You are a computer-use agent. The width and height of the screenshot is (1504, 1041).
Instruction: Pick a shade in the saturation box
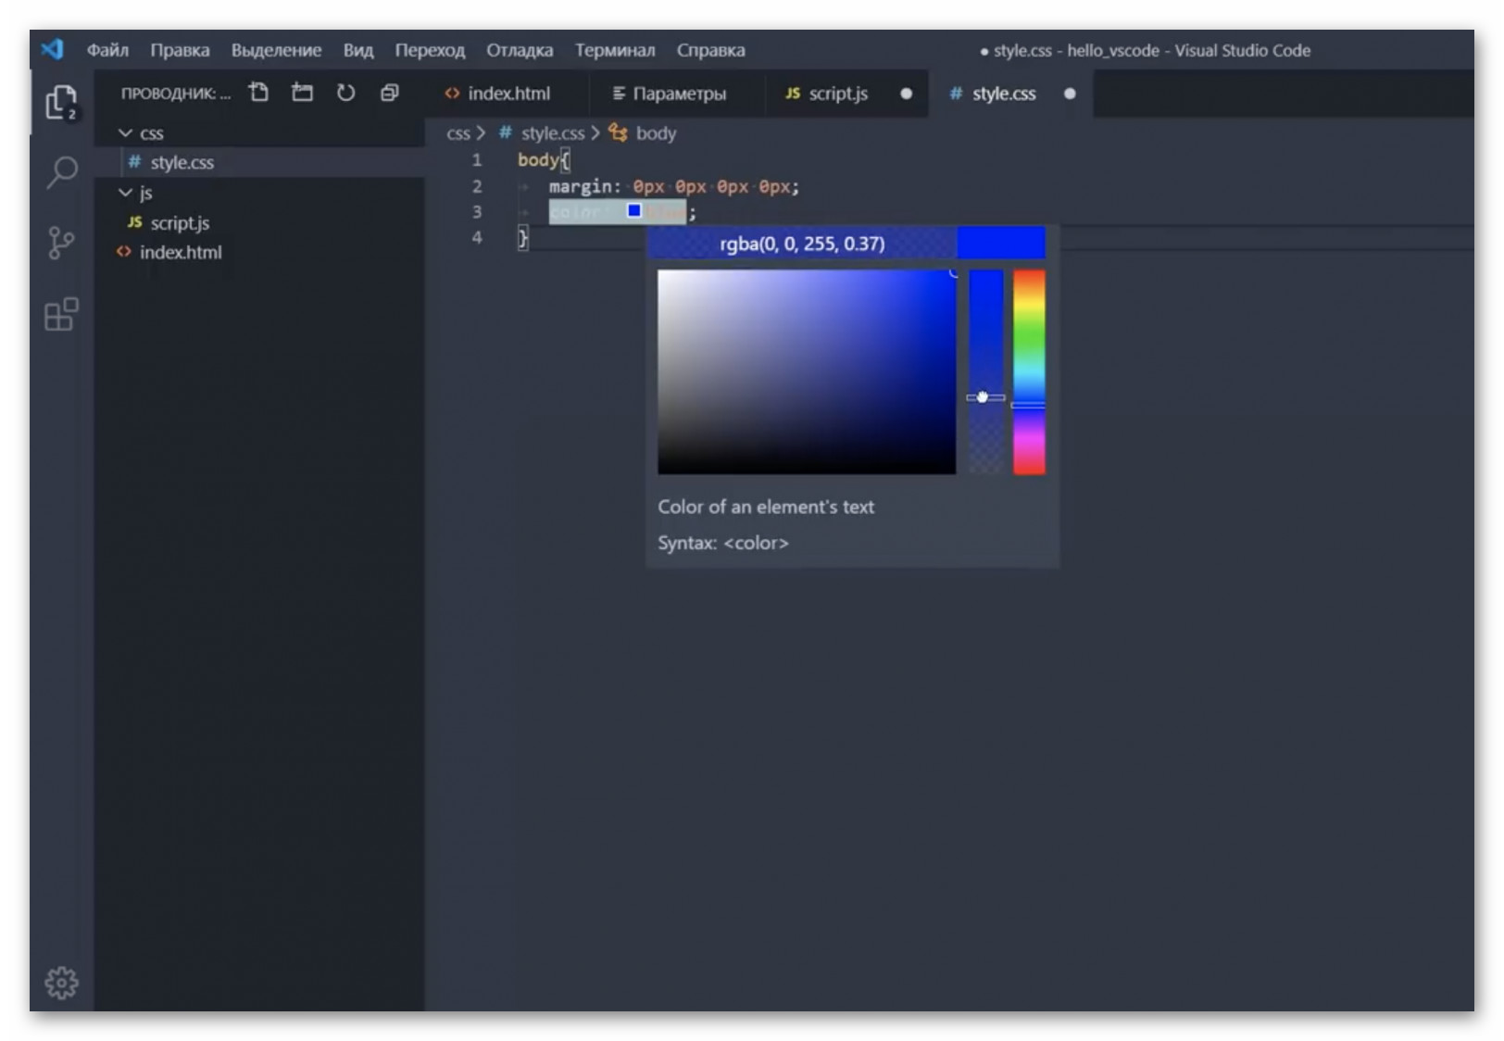pos(807,371)
